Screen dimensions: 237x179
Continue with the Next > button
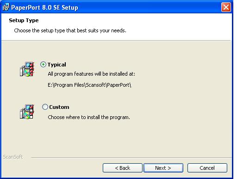163,168
